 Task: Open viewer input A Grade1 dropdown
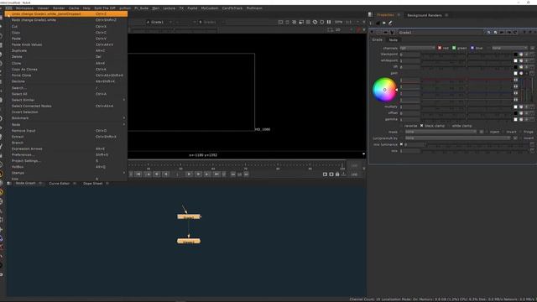pos(159,23)
